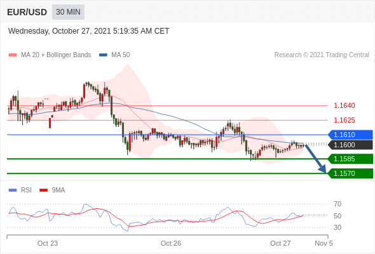375x254 pixels.
Task: Select the green 1.1570 target price tag
Action: pyautogui.click(x=350, y=173)
